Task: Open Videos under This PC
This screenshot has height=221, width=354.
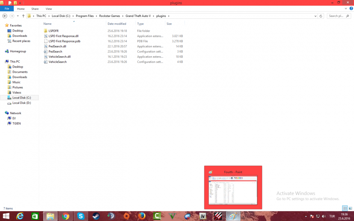Action: (x=17, y=93)
